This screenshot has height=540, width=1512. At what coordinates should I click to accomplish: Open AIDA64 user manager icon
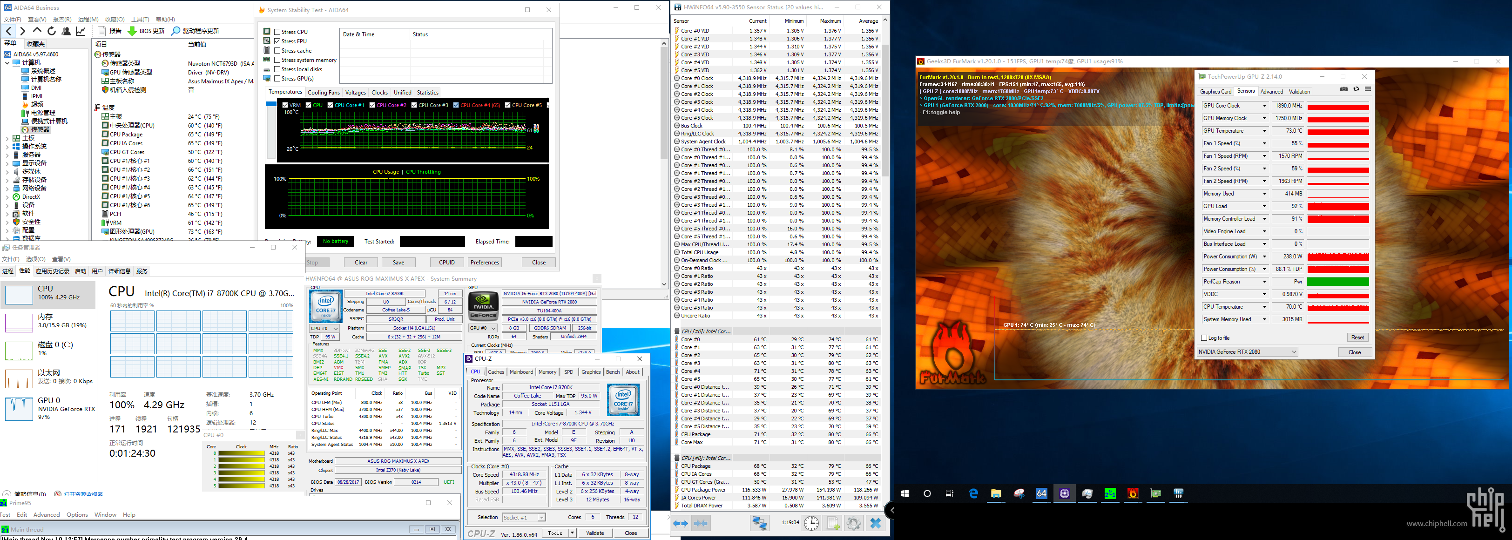tap(66, 31)
